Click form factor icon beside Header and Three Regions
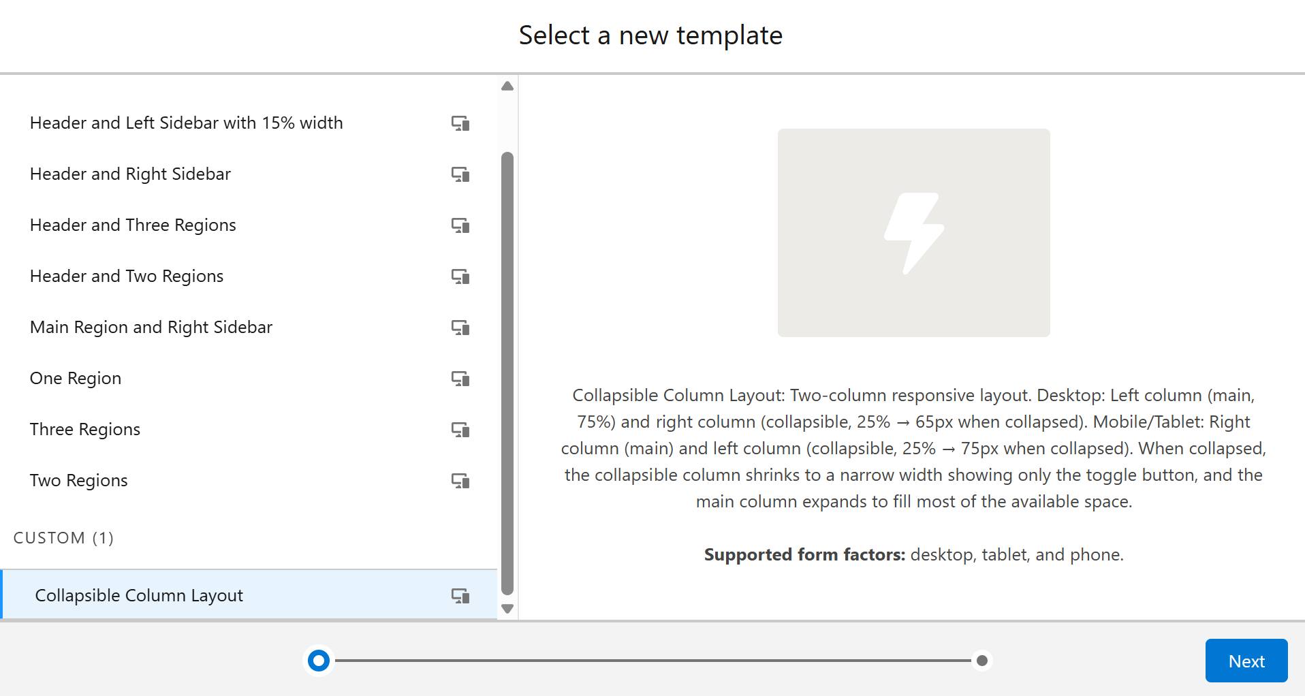 (x=460, y=225)
